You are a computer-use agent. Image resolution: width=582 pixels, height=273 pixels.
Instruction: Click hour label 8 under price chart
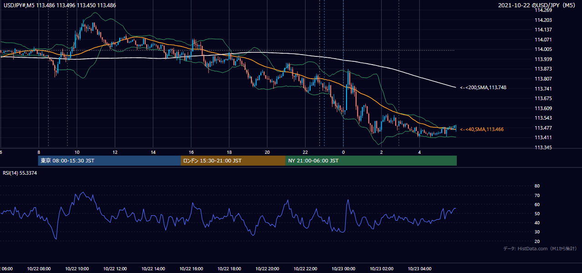[39, 152]
